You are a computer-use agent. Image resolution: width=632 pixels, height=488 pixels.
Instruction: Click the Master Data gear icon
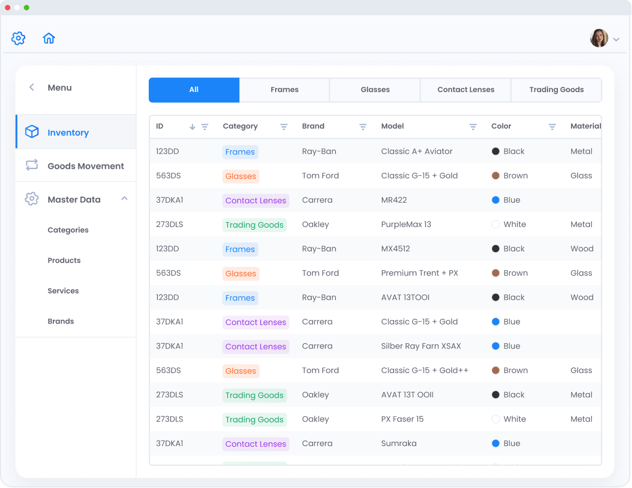coord(32,199)
